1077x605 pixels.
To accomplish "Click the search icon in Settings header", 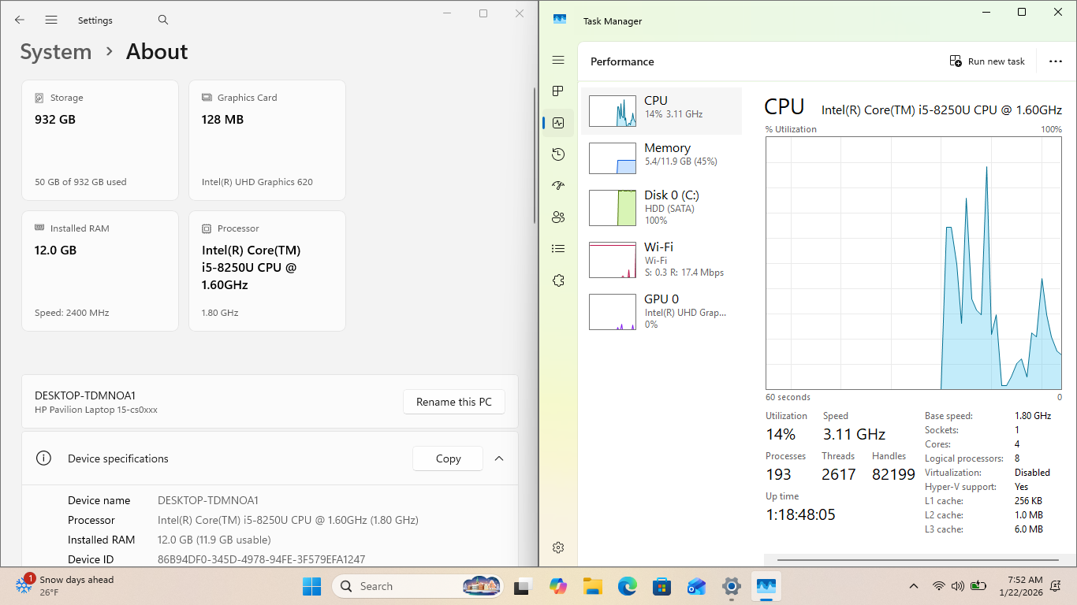I will click(163, 20).
